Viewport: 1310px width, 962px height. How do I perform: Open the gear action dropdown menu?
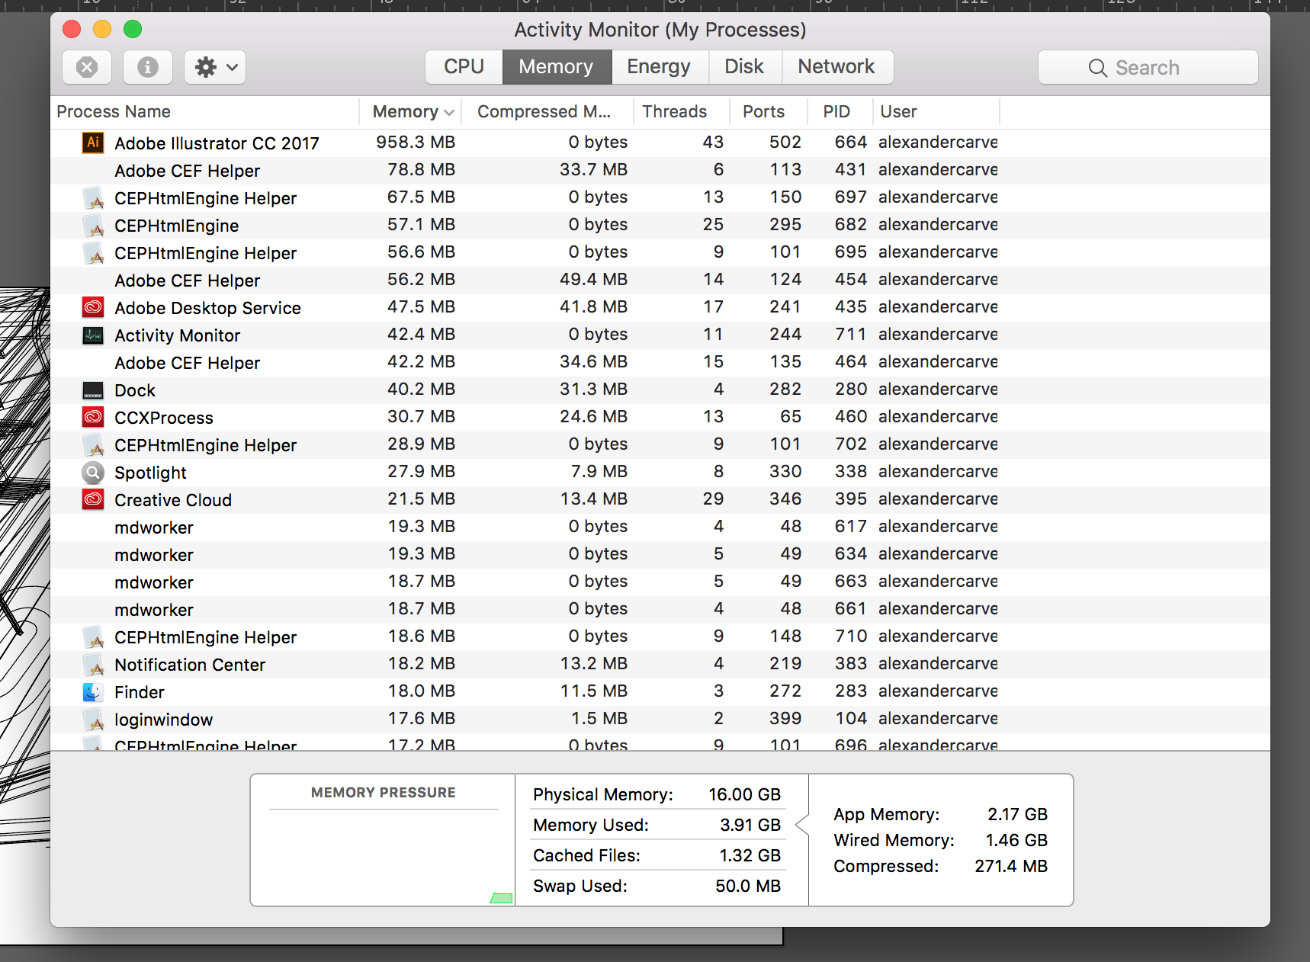[x=215, y=67]
